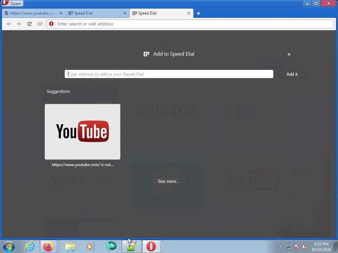Go back with the back arrow
Screen dimensions: 338x253
click(x=9, y=24)
